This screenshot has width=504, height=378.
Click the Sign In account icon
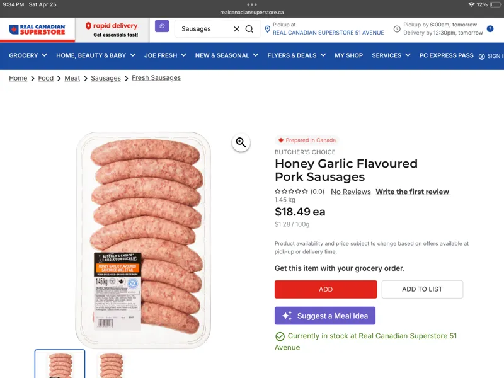(x=481, y=56)
